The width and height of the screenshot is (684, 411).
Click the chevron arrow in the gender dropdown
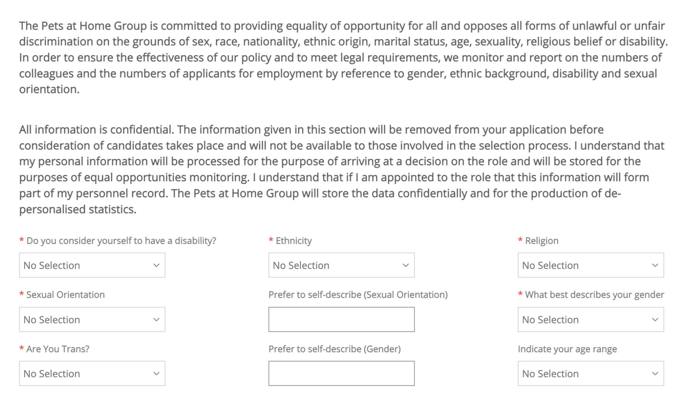click(x=655, y=319)
